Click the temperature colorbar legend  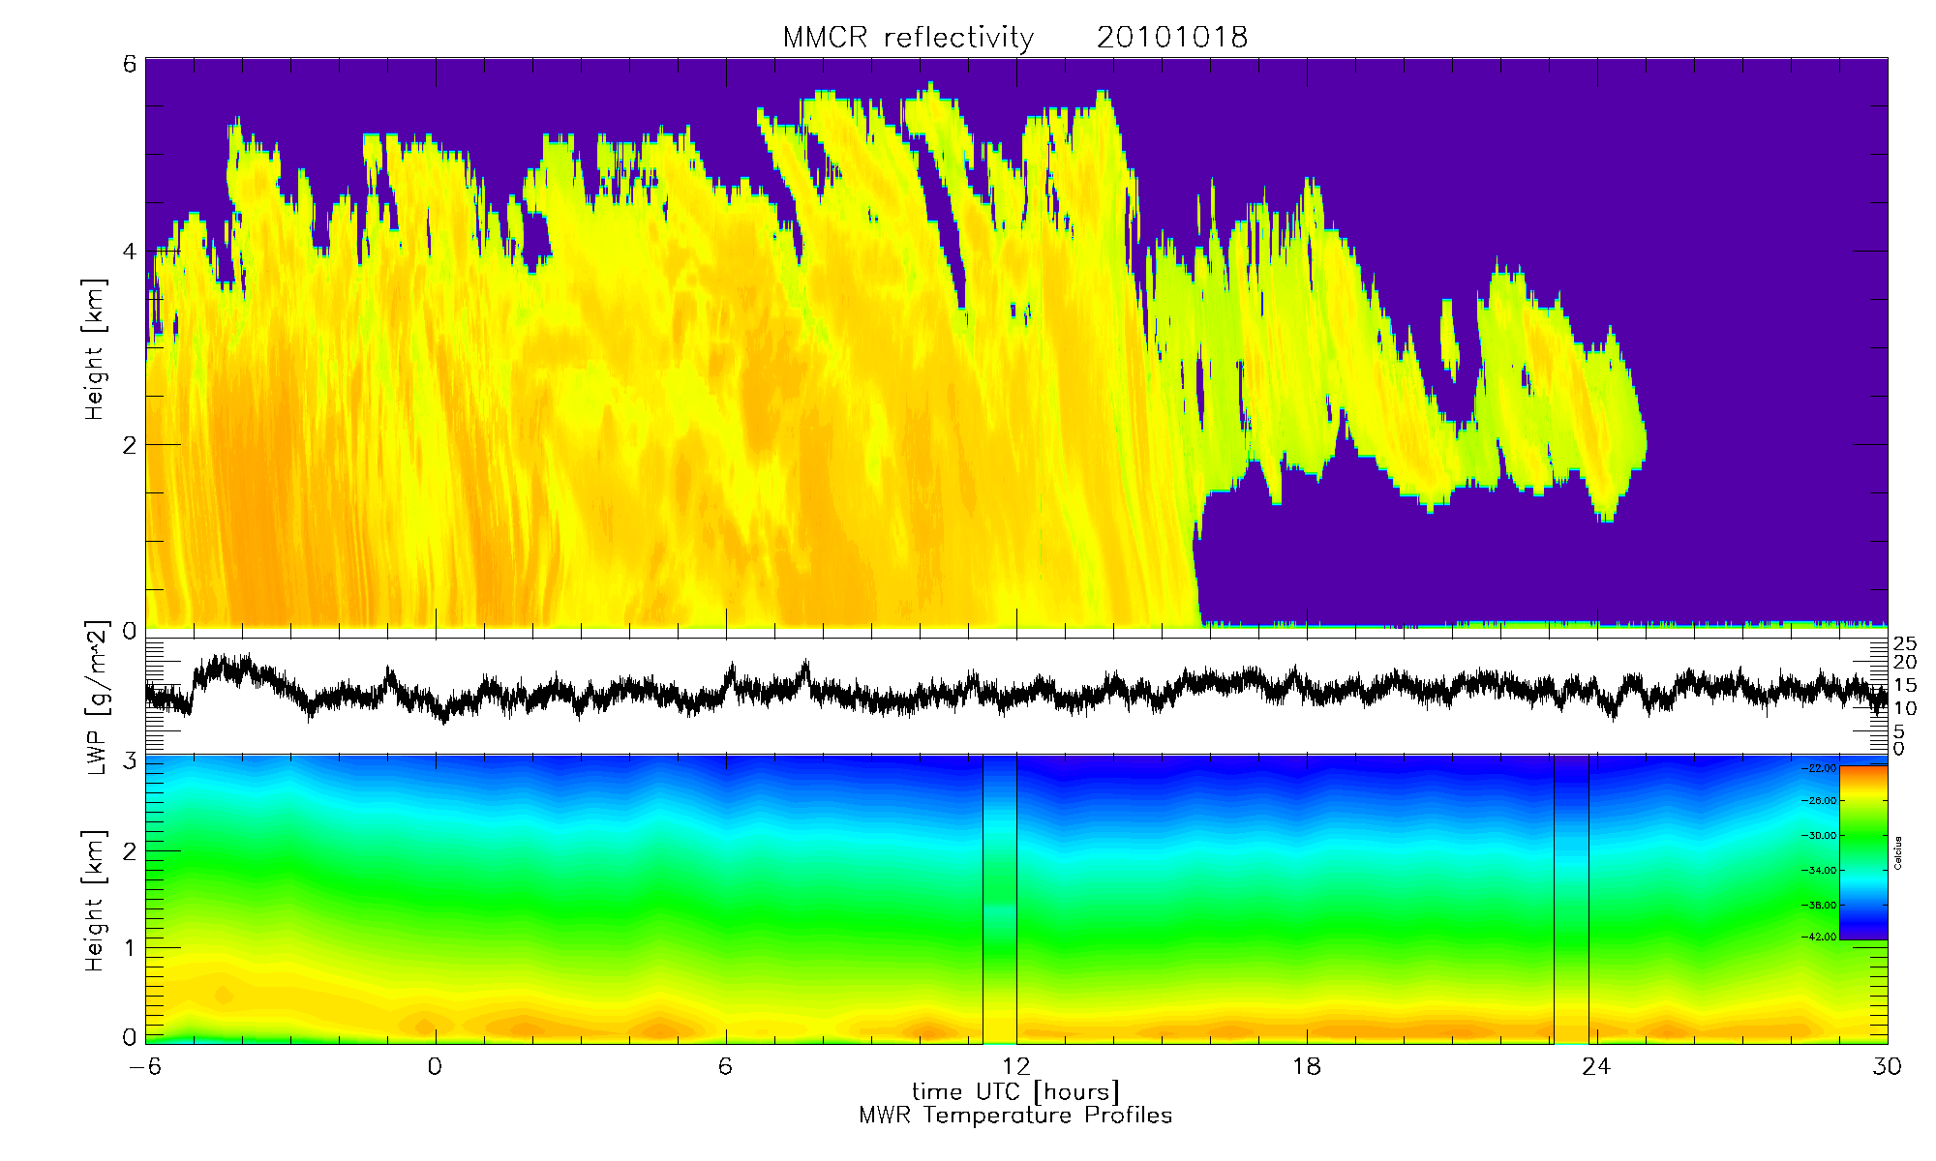click(1862, 851)
